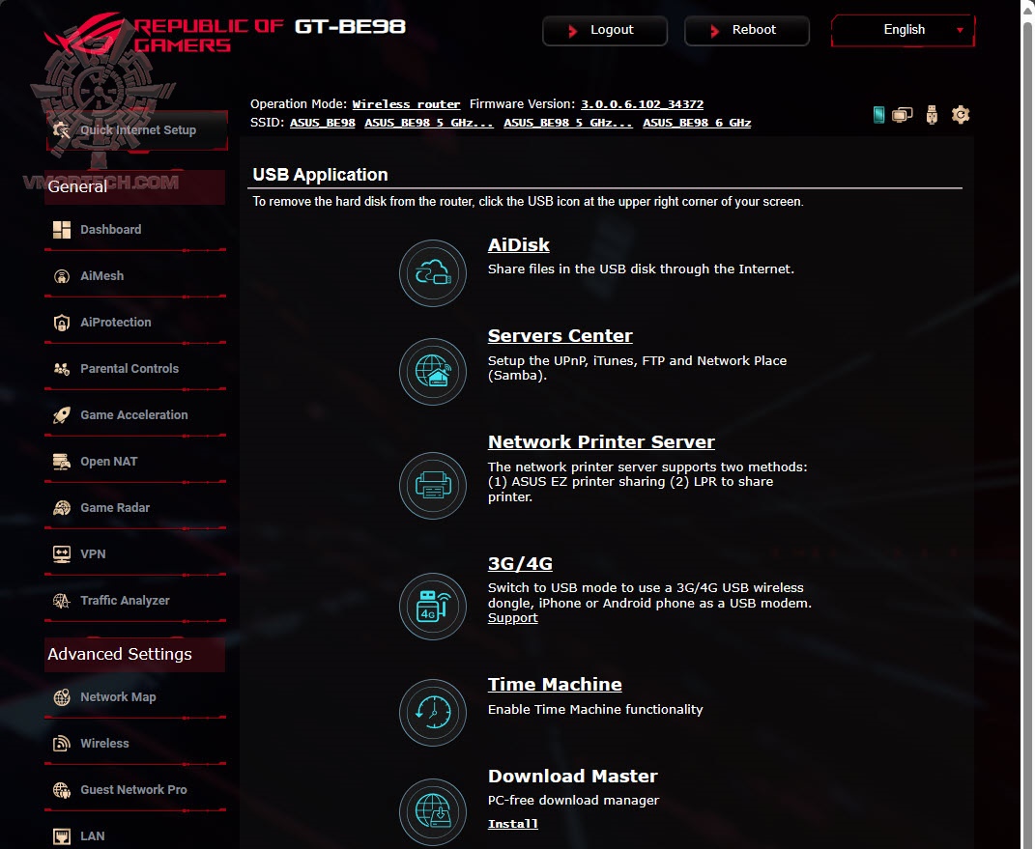Image resolution: width=1035 pixels, height=849 pixels.
Task: Open the English language dropdown
Action: tap(903, 30)
